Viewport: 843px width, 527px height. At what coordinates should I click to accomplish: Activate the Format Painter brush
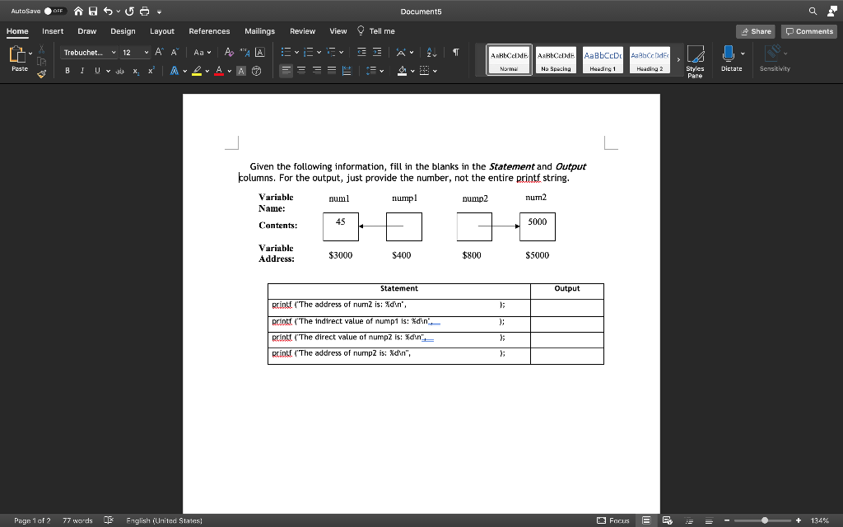pos(41,73)
